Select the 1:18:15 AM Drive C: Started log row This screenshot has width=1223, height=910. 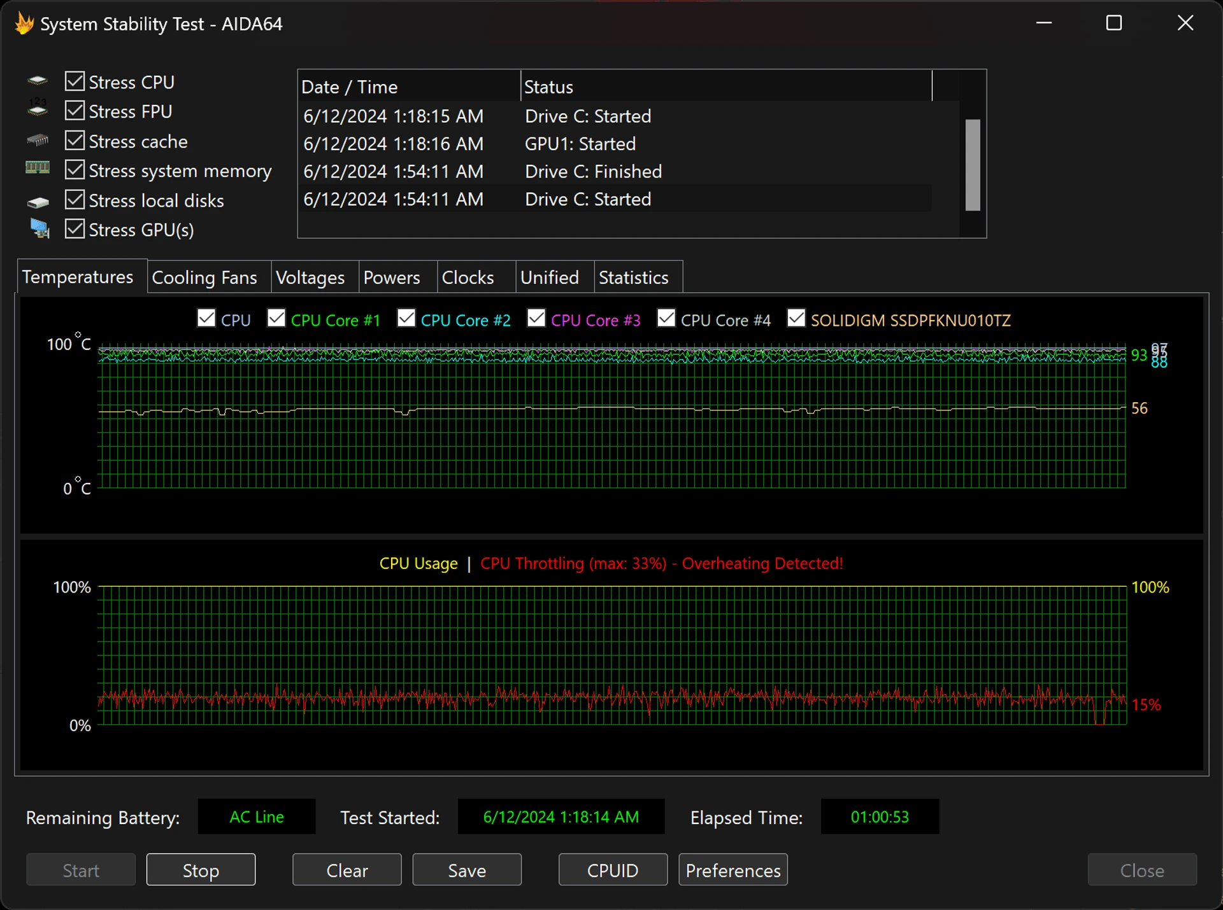(615, 116)
